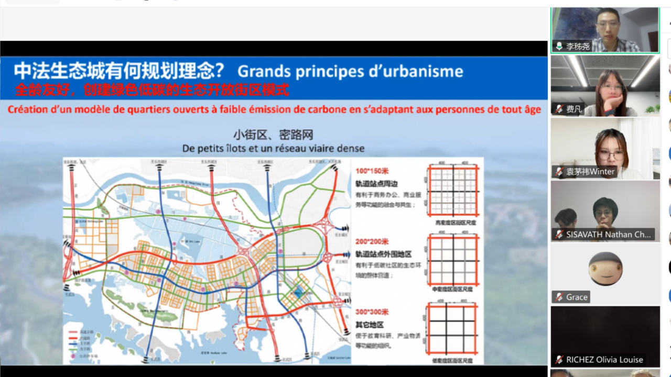Select RICHEZ Olivia Louise's black video tile
Image resolution: width=671 pixels, height=377 pixels.
(x=605, y=331)
